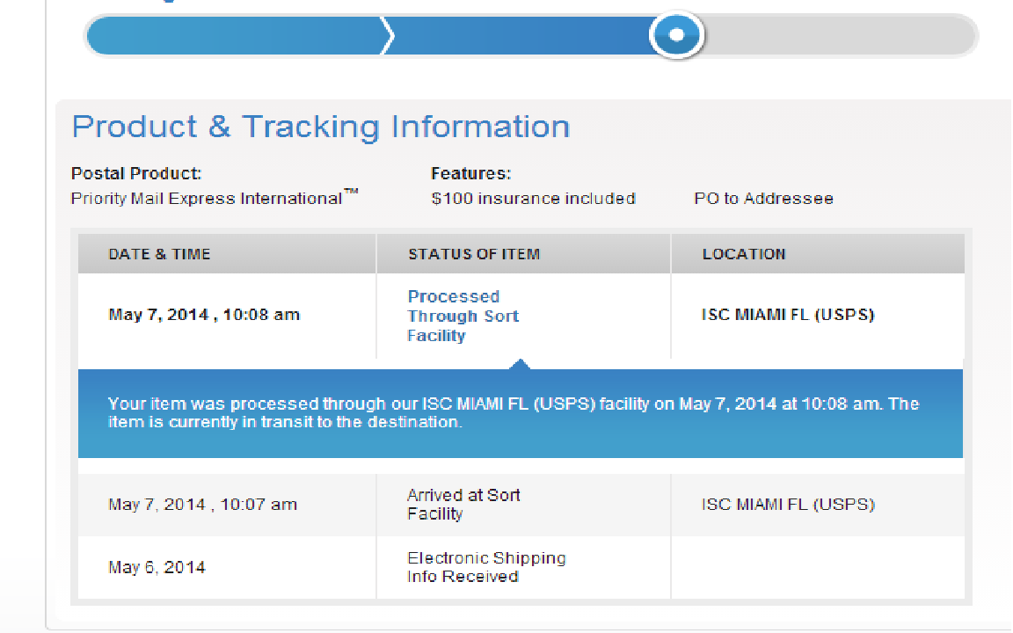This screenshot has height=633, width=1013.
Task: Select the Electronic Shipping Info Received status
Action: click(x=486, y=567)
